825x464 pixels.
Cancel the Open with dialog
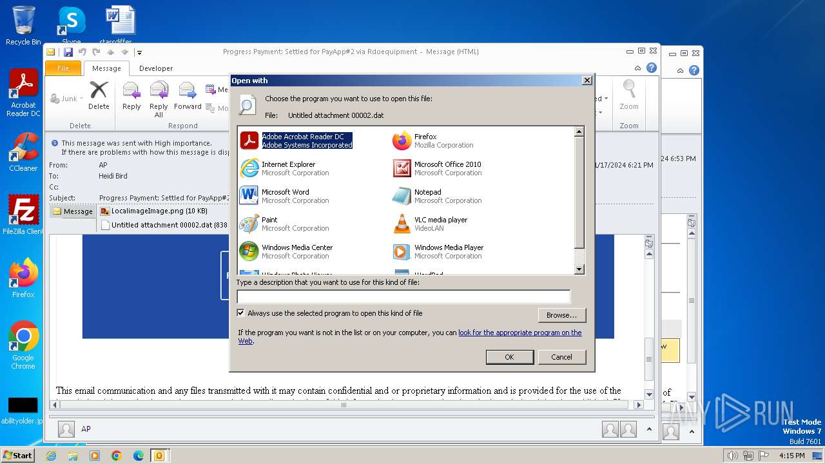[561, 357]
